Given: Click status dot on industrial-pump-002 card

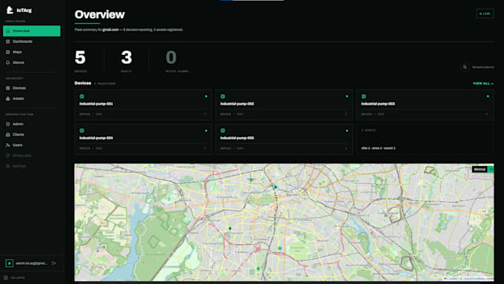Looking at the screenshot, I should pos(347,96).
